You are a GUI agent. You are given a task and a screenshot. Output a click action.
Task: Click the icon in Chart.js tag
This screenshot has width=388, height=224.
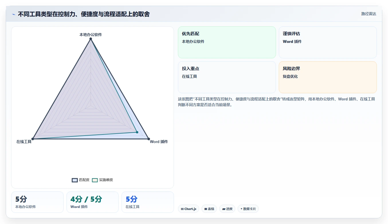click(x=182, y=209)
